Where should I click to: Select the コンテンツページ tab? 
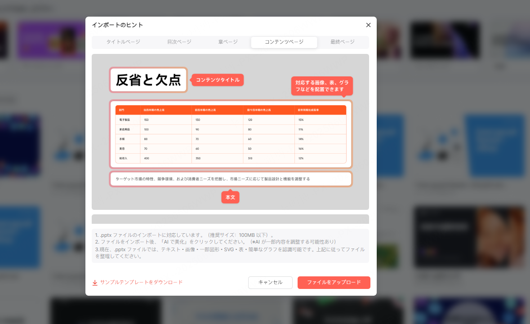[284, 42]
